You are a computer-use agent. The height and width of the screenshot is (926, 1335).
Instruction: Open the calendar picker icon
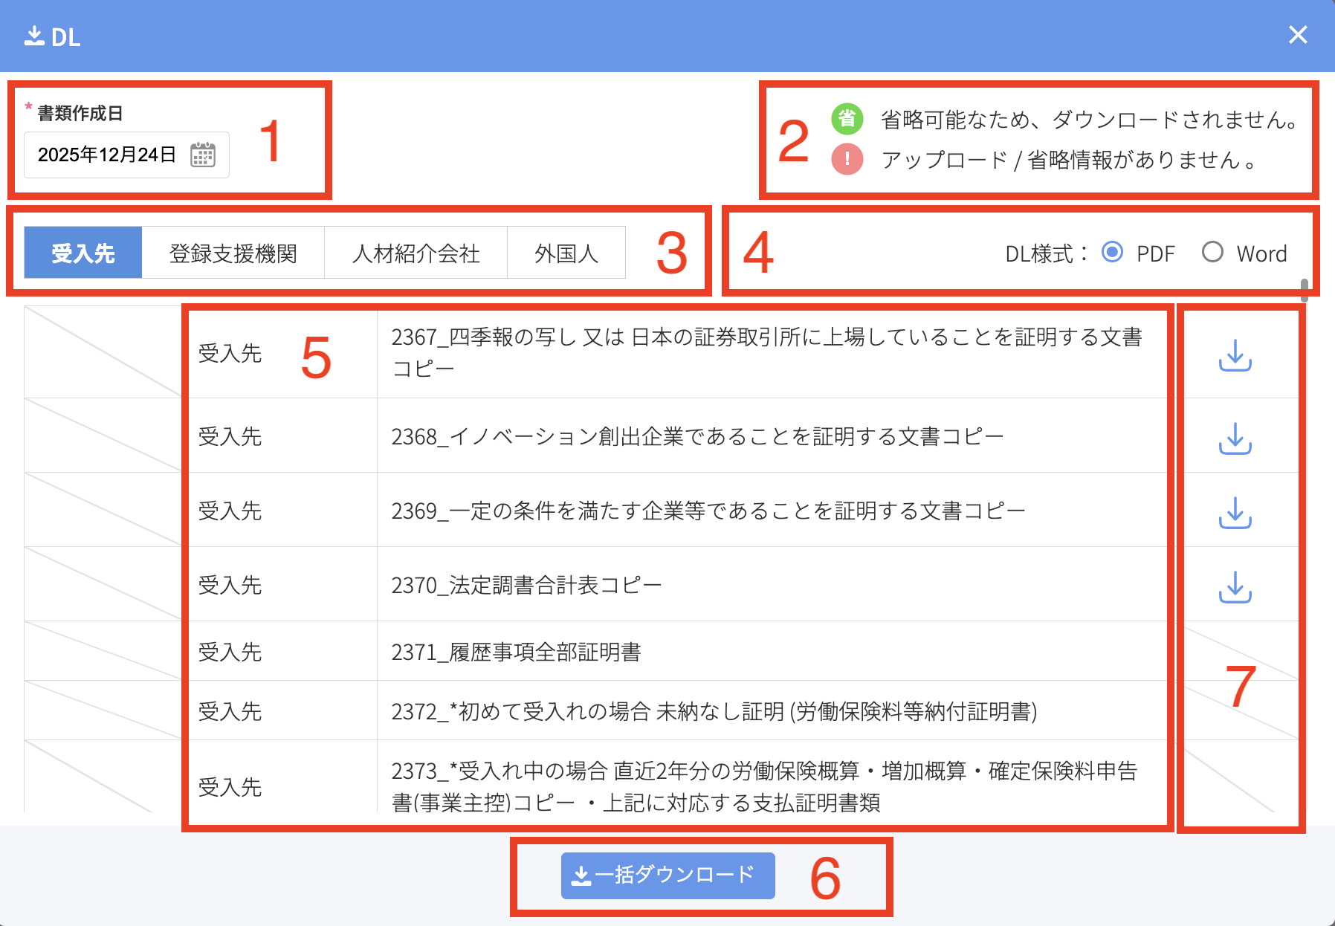click(x=203, y=155)
